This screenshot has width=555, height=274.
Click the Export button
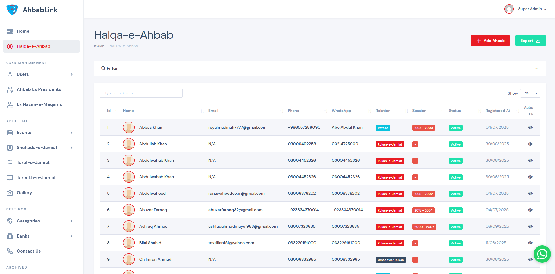530,41
